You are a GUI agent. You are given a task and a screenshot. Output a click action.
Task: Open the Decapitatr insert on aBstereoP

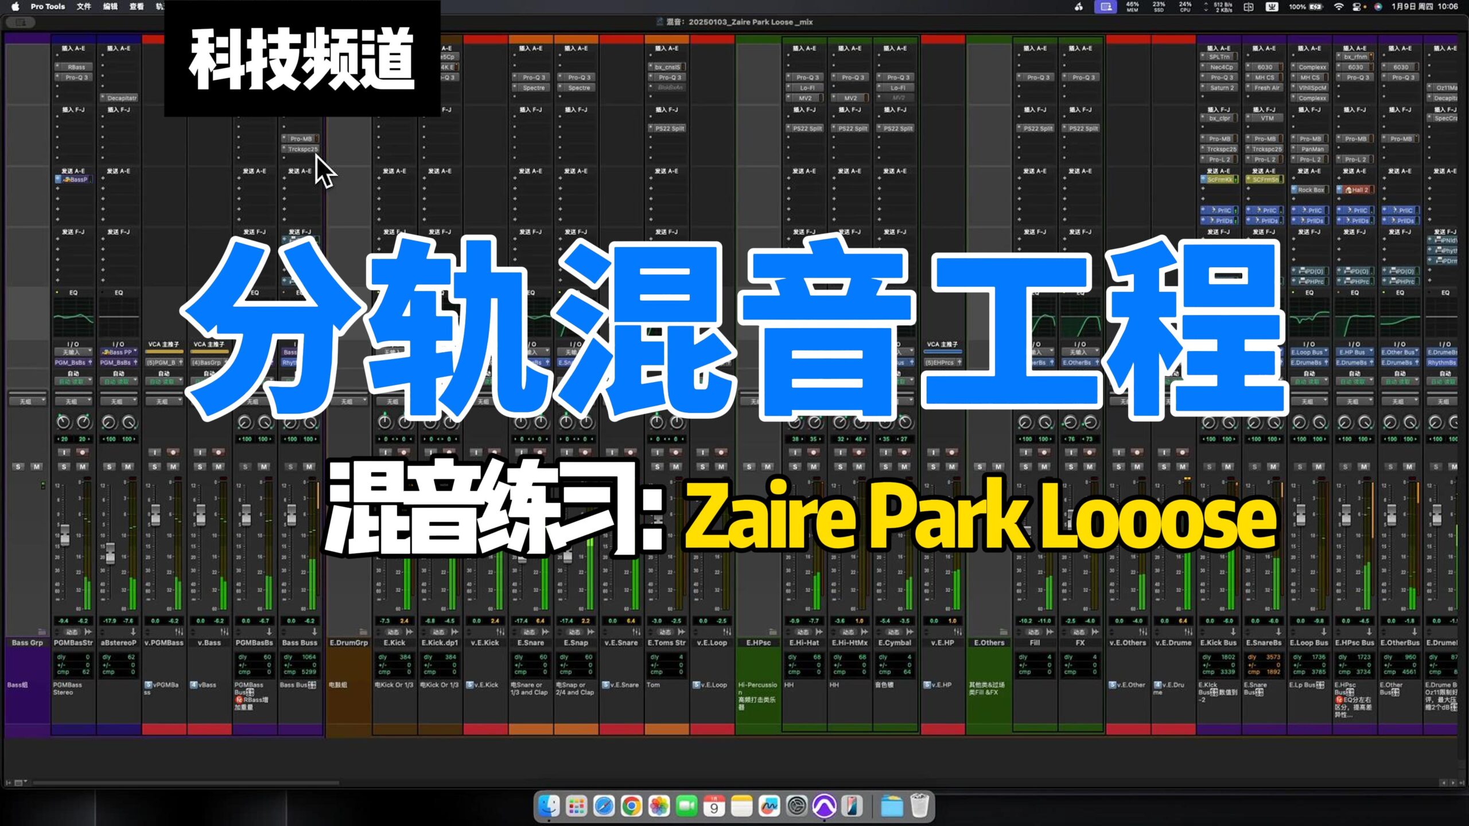(x=119, y=98)
